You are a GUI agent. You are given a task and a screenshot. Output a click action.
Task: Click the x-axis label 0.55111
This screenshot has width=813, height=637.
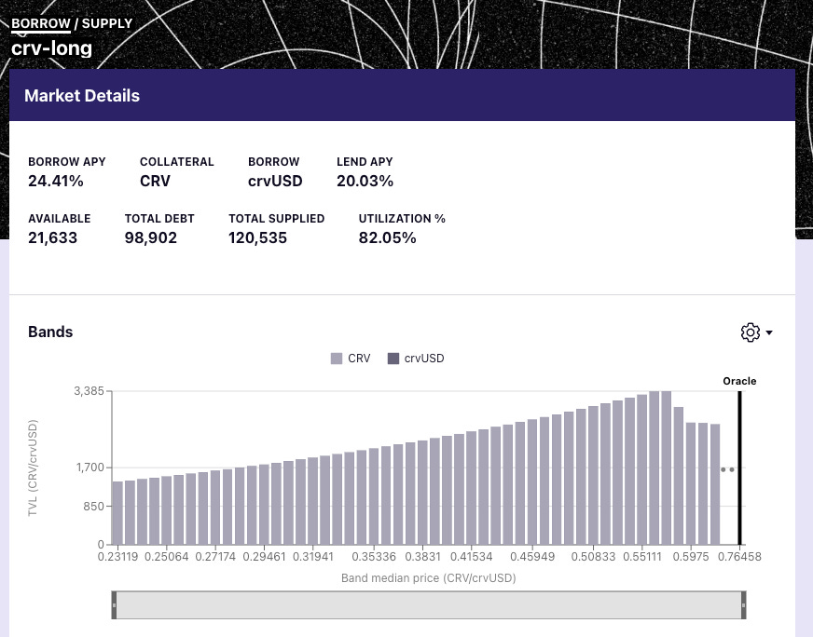(x=642, y=557)
